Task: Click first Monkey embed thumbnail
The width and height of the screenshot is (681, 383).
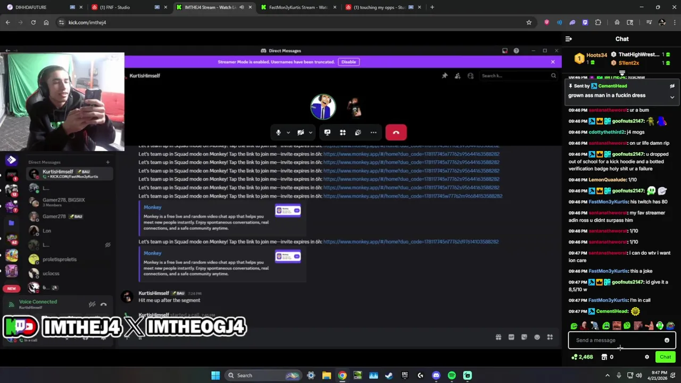Action: tap(288, 211)
